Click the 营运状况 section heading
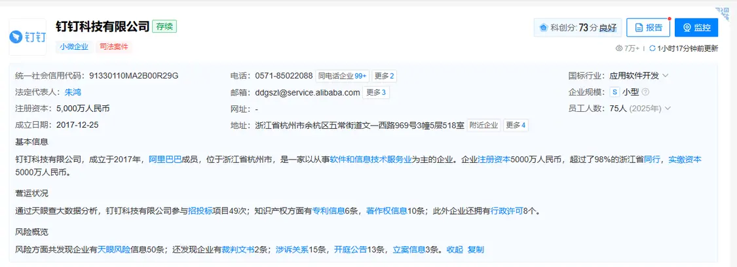The width and height of the screenshot is (737, 267). [31, 193]
